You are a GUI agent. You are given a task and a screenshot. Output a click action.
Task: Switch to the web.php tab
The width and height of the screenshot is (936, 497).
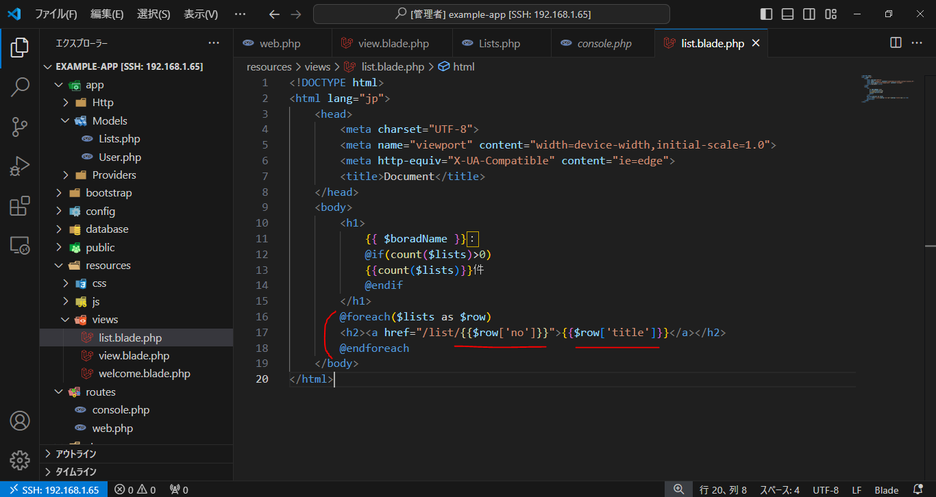point(280,43)
